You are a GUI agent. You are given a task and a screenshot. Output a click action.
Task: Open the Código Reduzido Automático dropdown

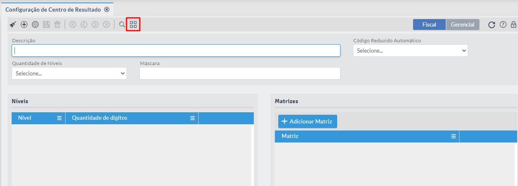click(x=411, y=51)
